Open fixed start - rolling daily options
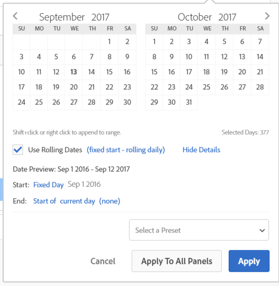The width and height of the screenshot is (279, 286). pos(126,150)
